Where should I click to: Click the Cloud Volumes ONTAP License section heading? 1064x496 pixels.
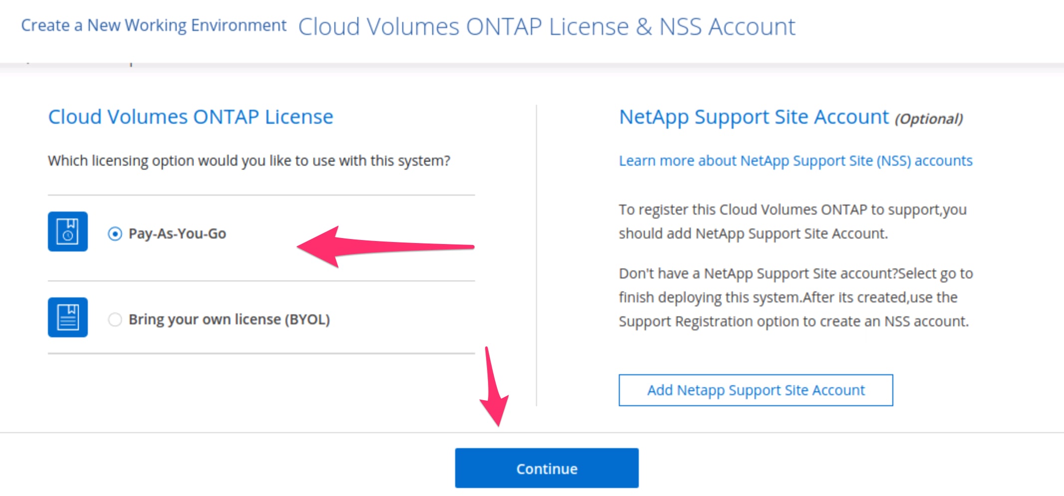[191, 117]
